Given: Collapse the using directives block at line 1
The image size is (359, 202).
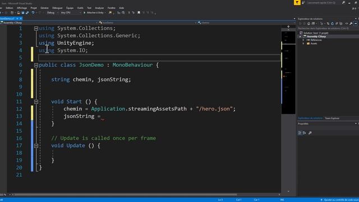Looking at the screenshot, I should pos(36,29).
